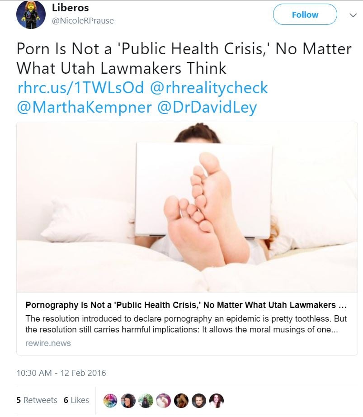
Task: View the 5 Retweets list
Action: pyautogui.click(x=37, y=400)
